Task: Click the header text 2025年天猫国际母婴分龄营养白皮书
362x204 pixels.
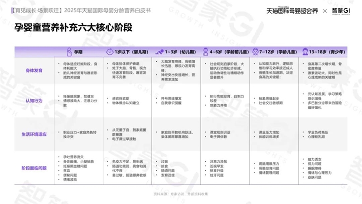Action: pyautogui.click(x=107, y=10)
